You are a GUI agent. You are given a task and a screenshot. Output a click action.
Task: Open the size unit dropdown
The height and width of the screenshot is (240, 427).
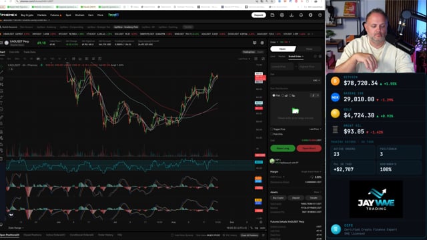click(x=316, y=81)
